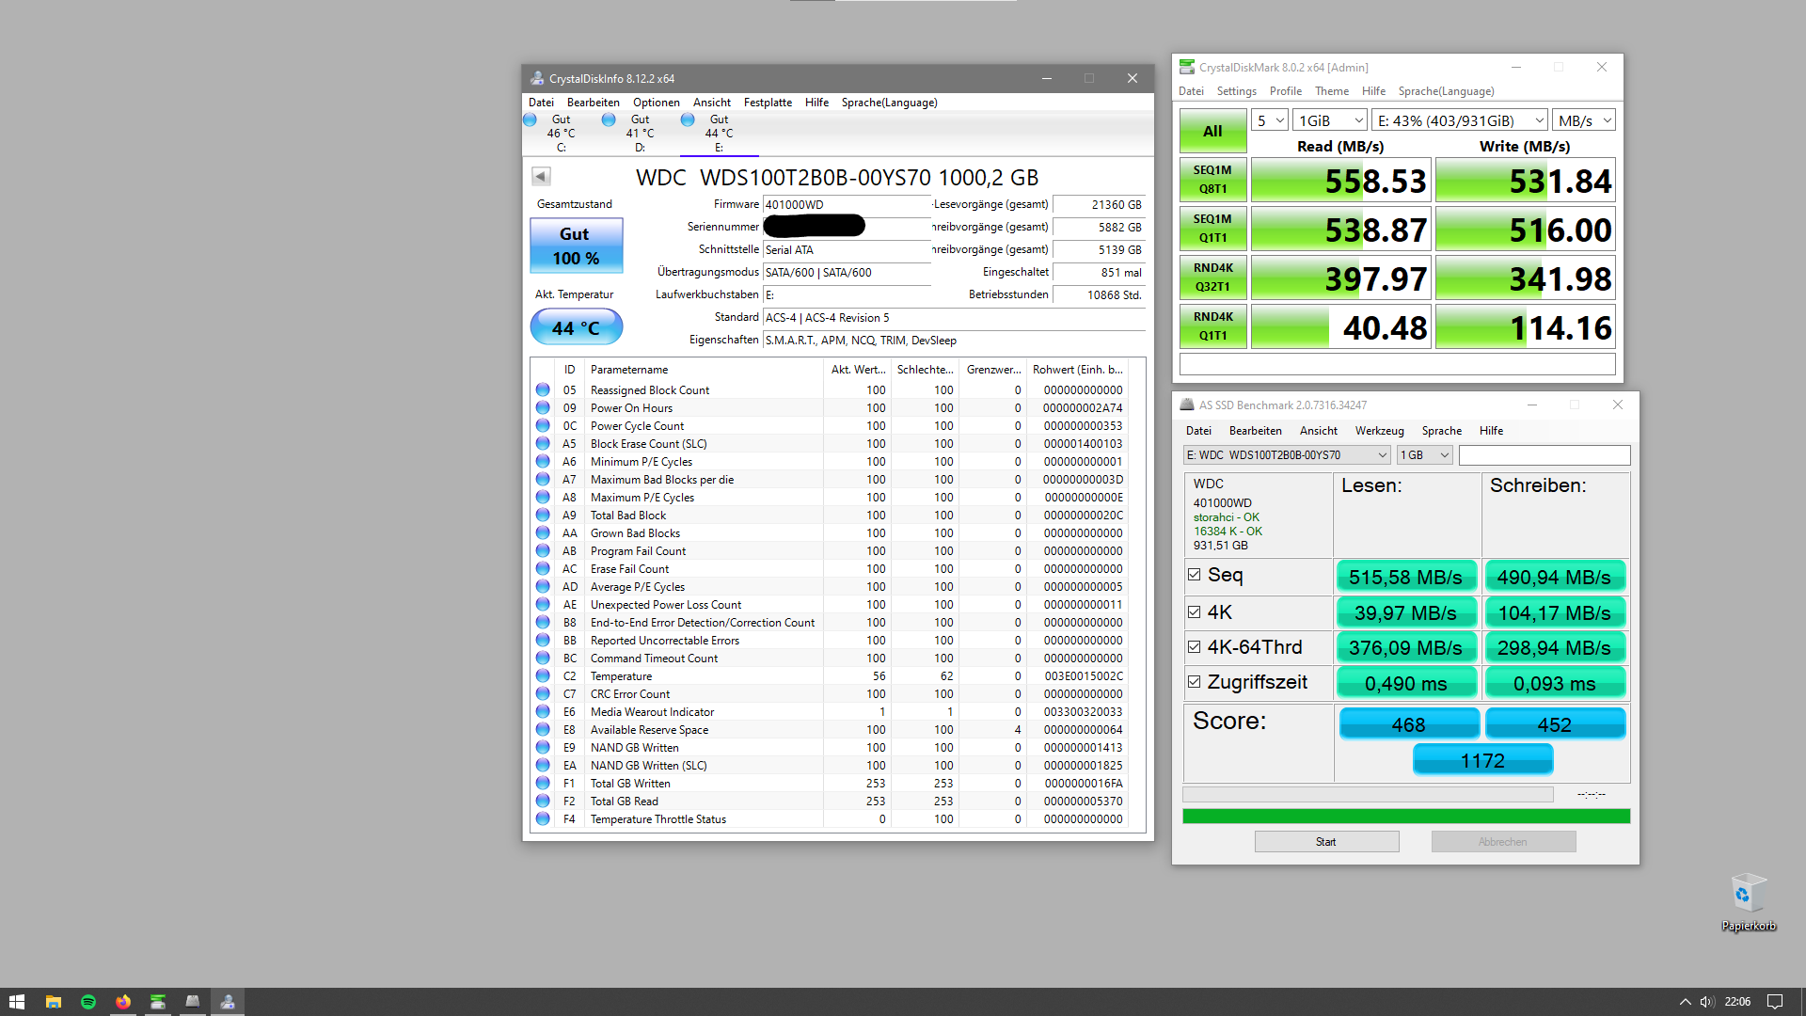1806x1016 pixels.
Task: Open File Explorer from the taskbar
Action: [x=54, y=1002]
